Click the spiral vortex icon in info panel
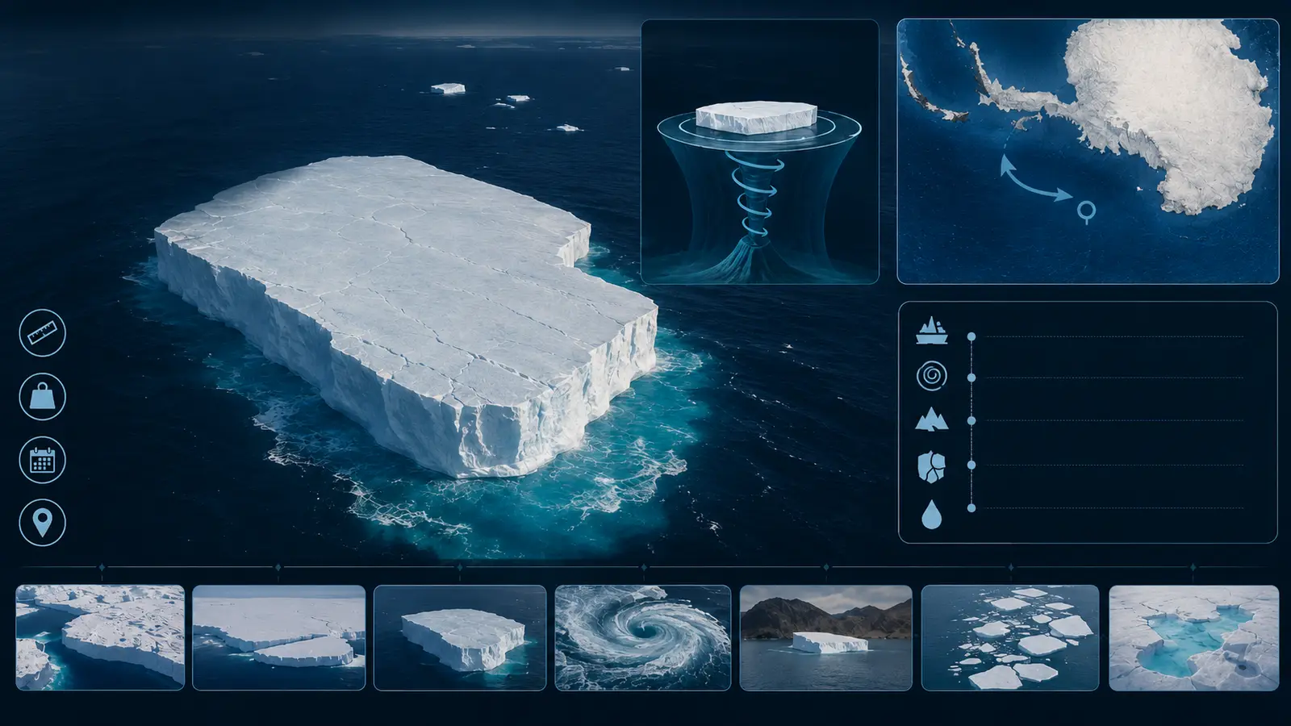Viewport: 1291px width, 726px height. [x=932, y=376]
